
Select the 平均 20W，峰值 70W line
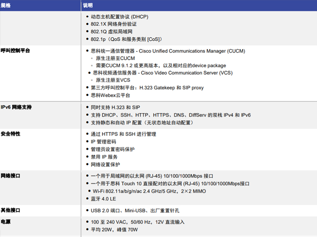[x=114, y=229]
